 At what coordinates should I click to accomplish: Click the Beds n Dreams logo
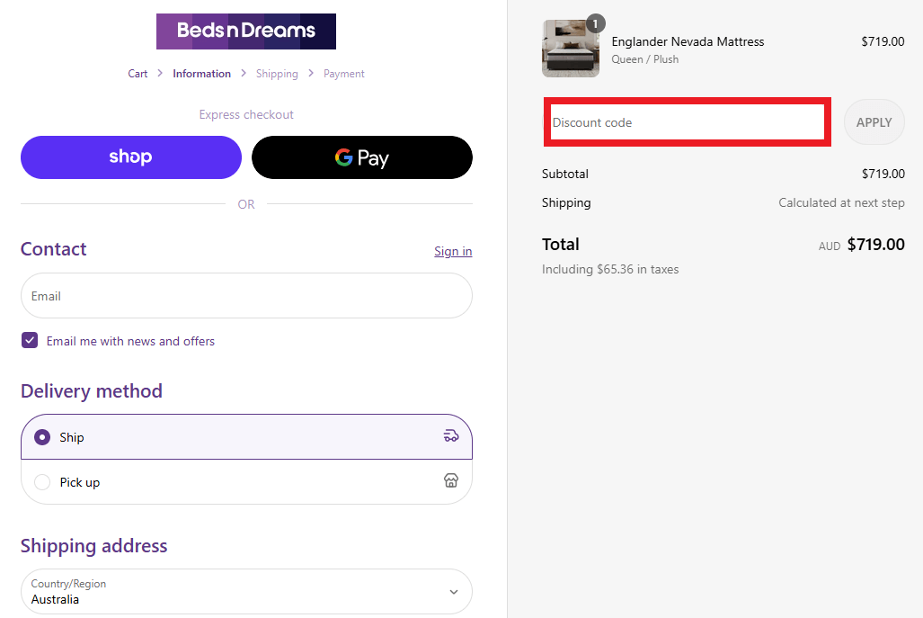coord(245,31)
